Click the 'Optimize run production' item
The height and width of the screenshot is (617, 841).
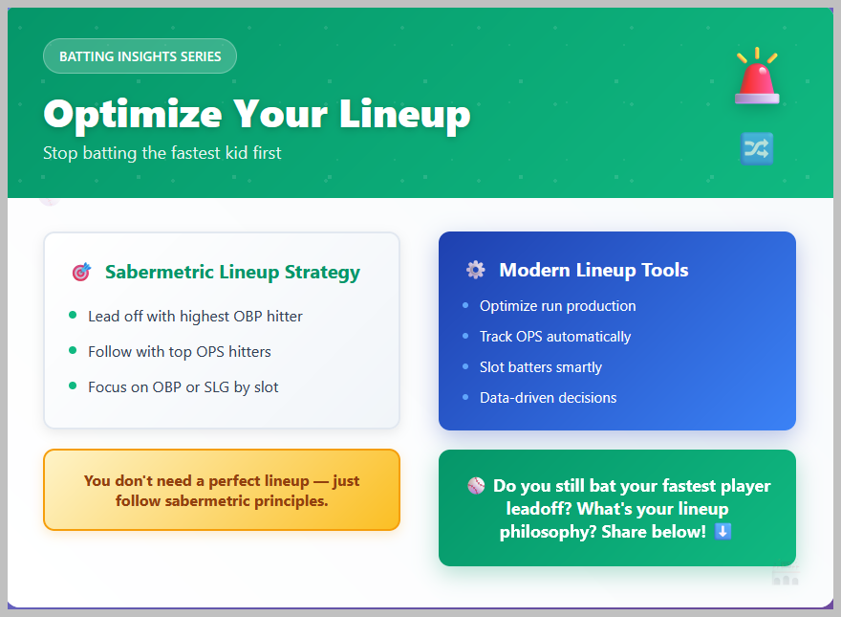[558, 306]
